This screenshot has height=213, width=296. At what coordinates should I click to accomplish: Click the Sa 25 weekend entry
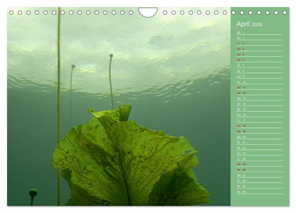[x=260, y=164]
